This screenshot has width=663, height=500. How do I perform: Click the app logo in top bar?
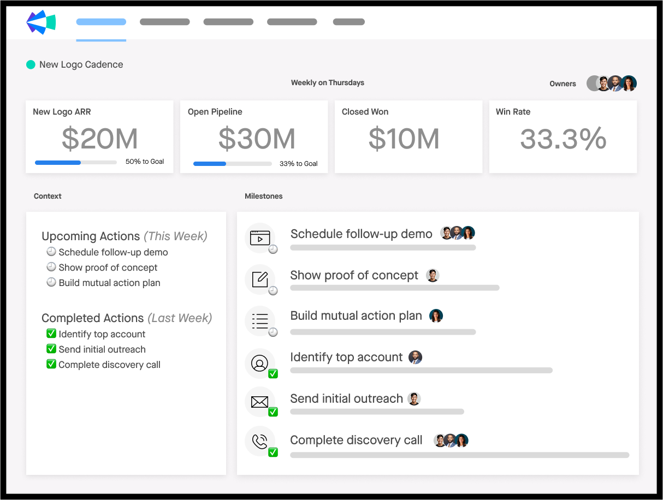point(41,22)
